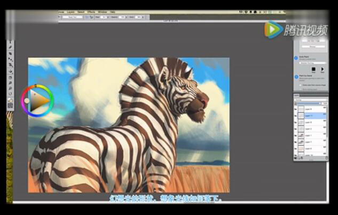Open the Layers menu
This screenshot has width=338, height=215.
point(70,12)
